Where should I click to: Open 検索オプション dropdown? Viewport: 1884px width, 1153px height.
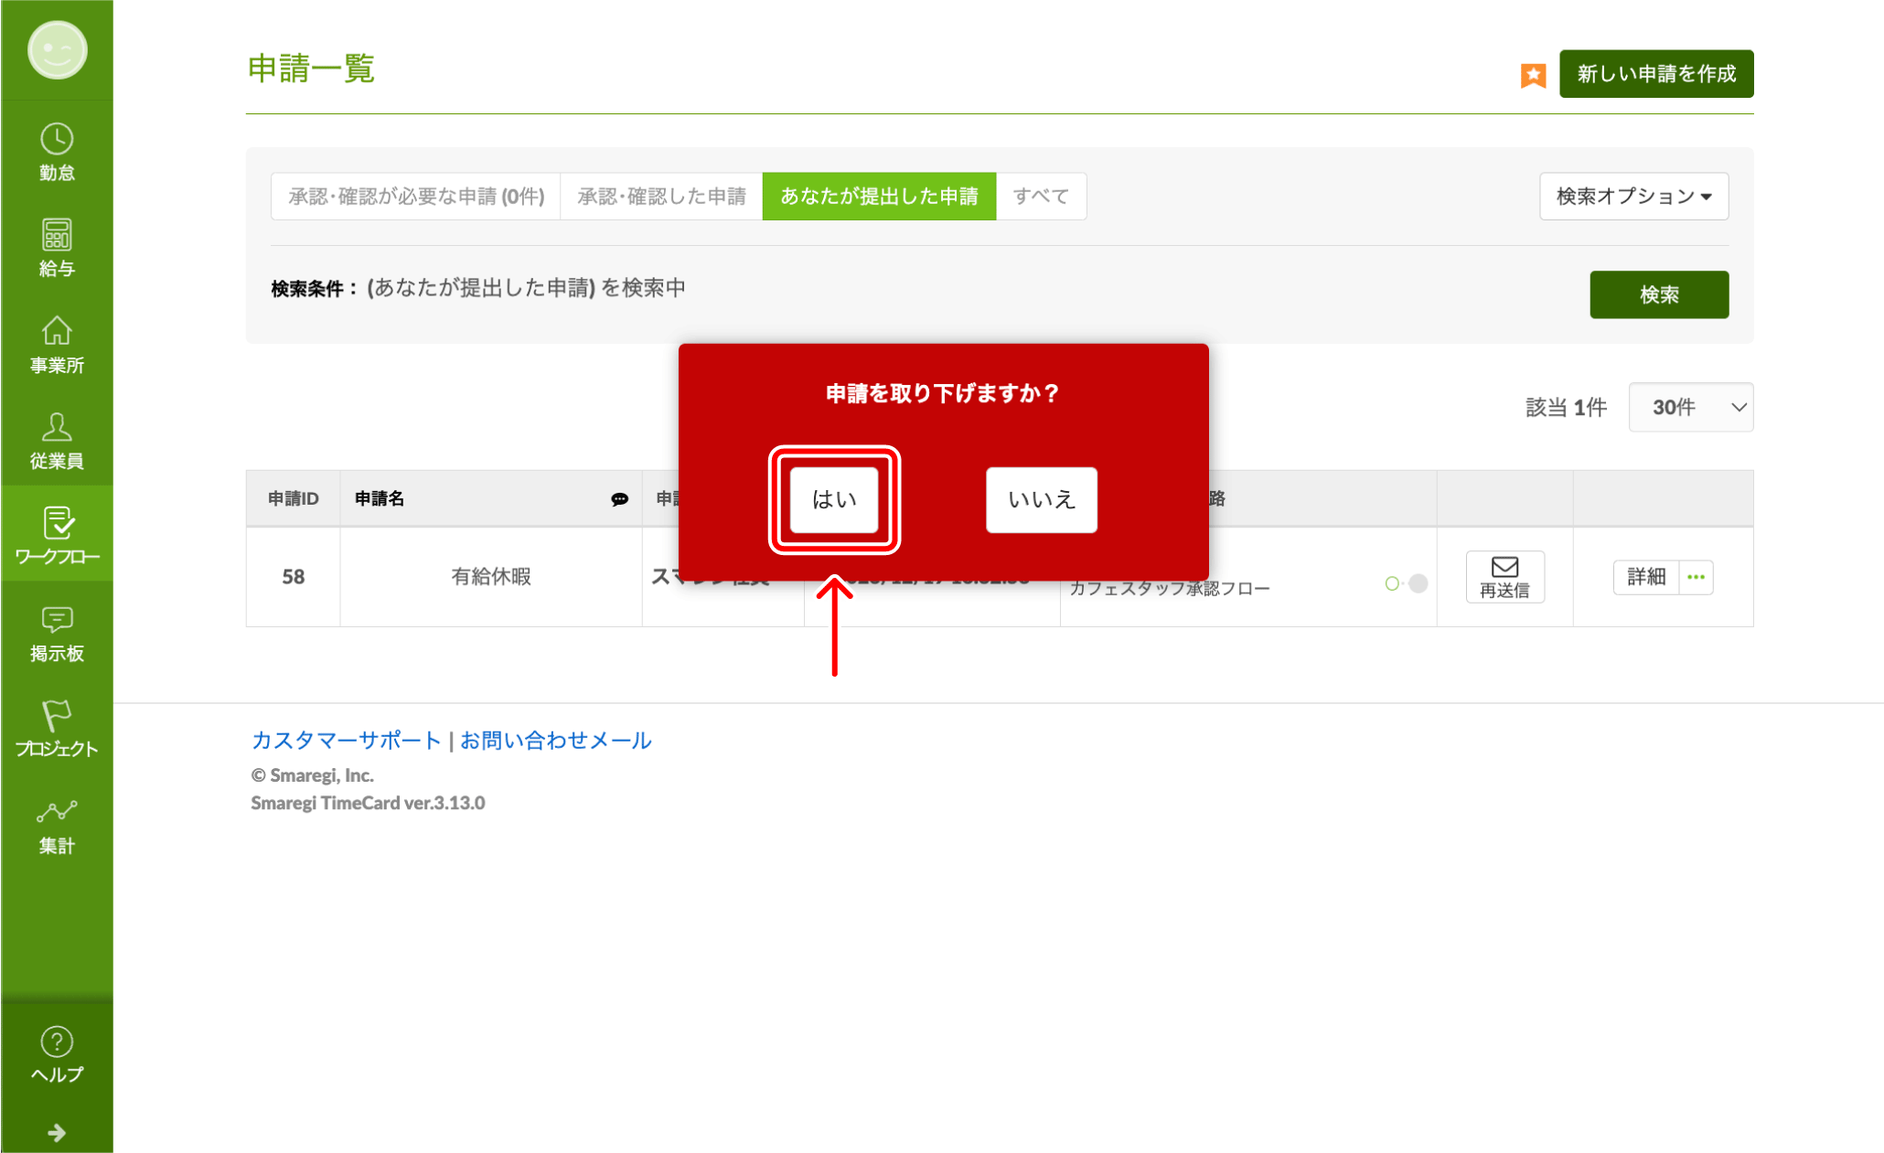1633,197
